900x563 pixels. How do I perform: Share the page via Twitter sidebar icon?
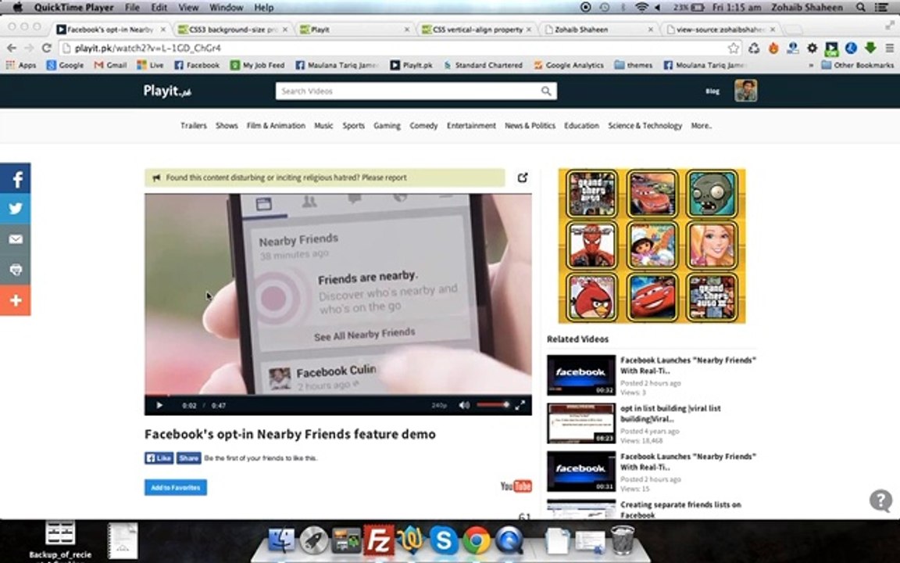pos(16,209)
